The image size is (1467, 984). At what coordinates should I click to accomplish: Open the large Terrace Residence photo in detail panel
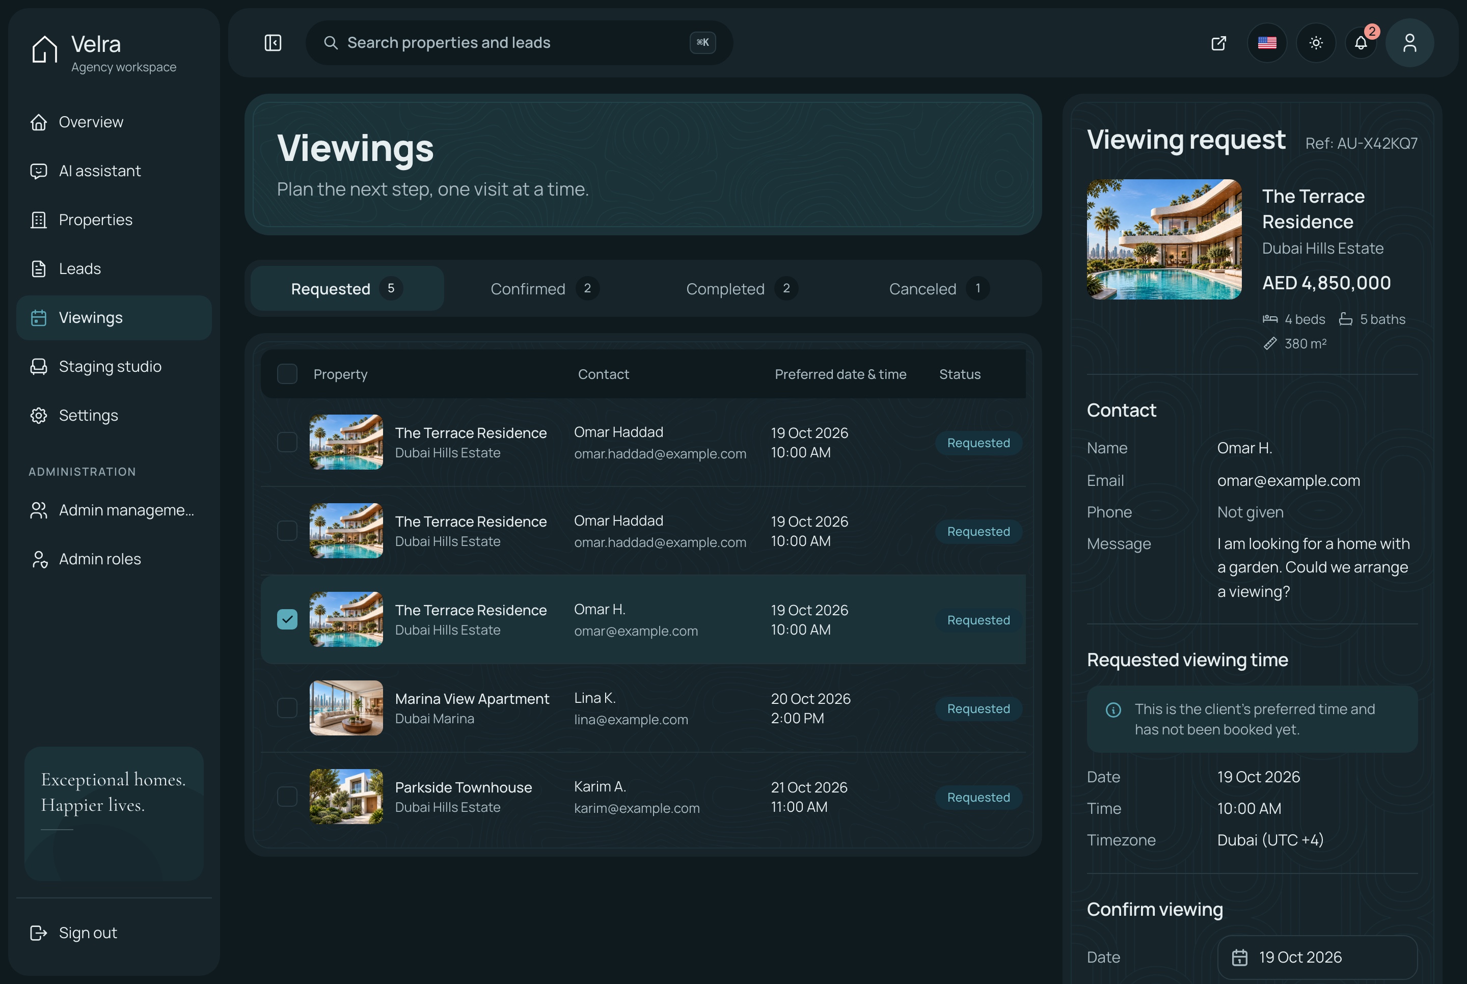(1164, 239)
